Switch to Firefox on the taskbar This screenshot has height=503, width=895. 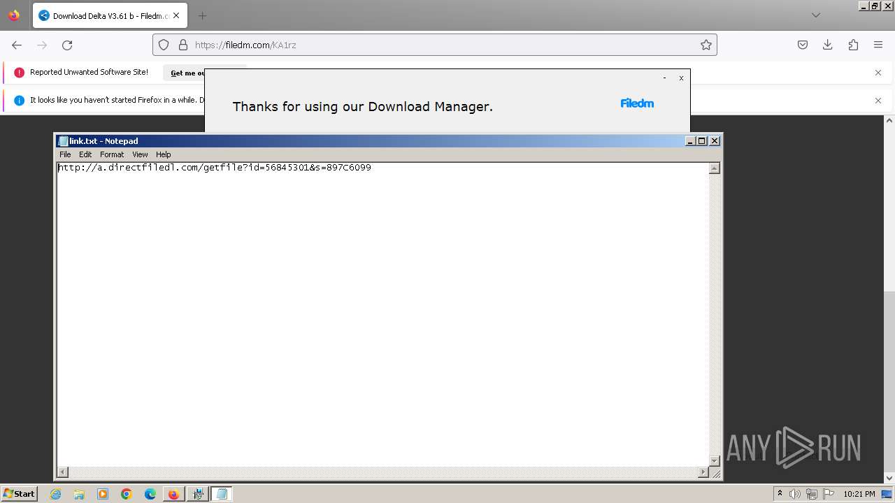(173, 494)
